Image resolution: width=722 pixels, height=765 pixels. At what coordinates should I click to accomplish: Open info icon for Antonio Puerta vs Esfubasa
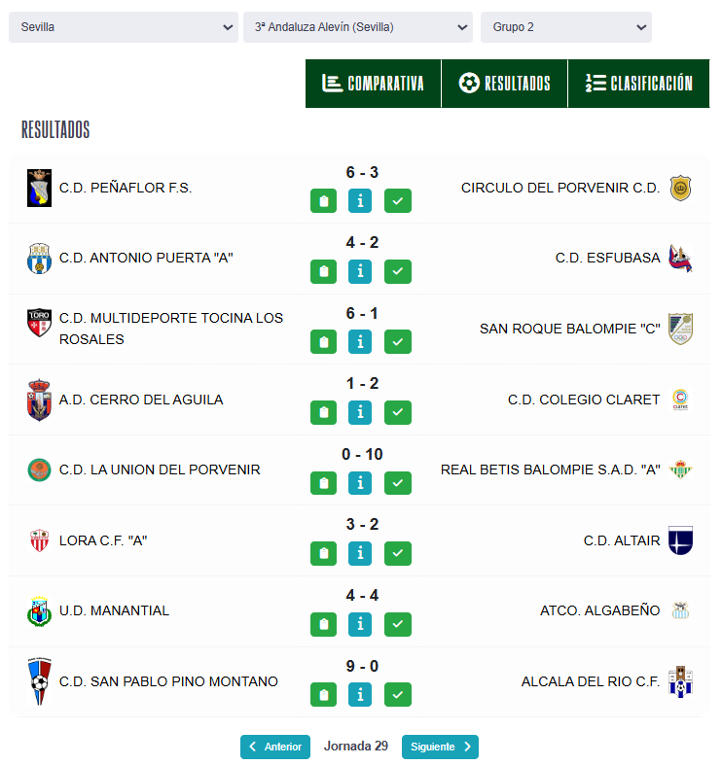click(360, 271)
